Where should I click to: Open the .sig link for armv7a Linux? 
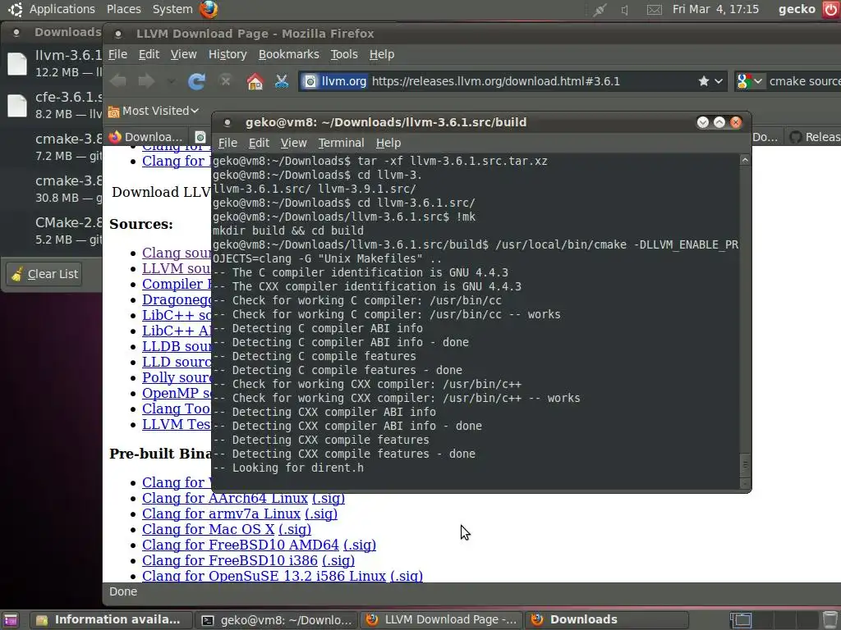coord(321,514)
